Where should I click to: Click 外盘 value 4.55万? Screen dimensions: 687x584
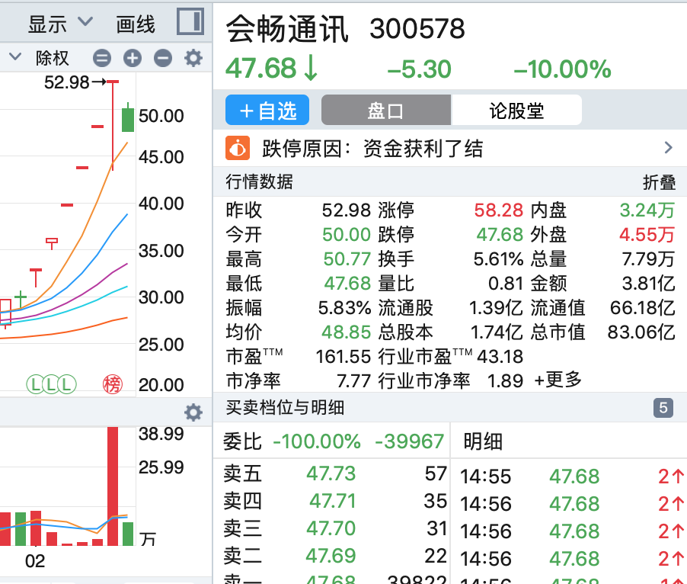[x=647, y=235]
